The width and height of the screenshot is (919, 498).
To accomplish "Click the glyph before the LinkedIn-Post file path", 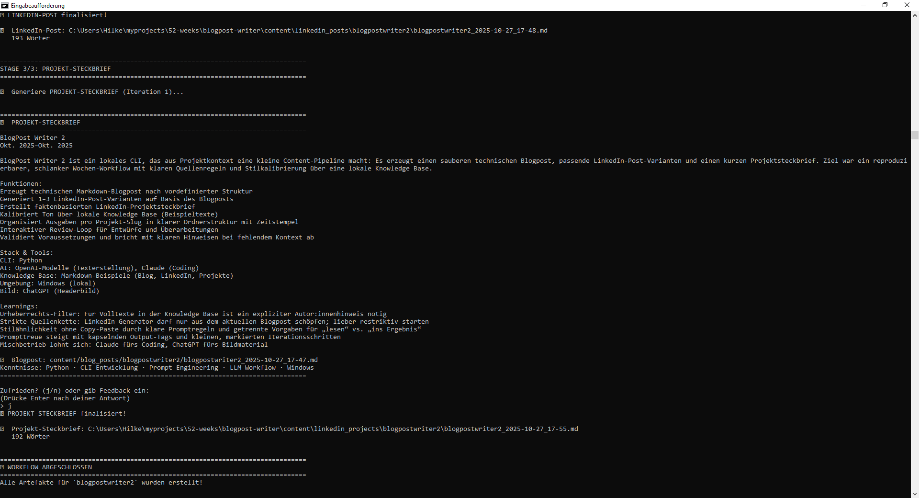I will tap(2, 31).
